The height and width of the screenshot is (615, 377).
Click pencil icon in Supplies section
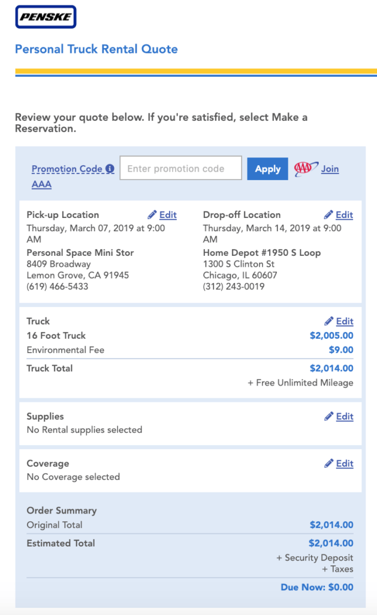(x=329, y=416)
